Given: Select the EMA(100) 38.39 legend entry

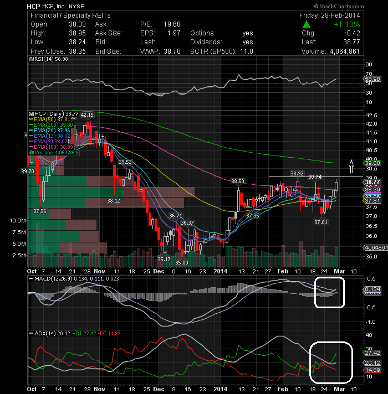Looking at the screenshot, I should tap(51, 147).
